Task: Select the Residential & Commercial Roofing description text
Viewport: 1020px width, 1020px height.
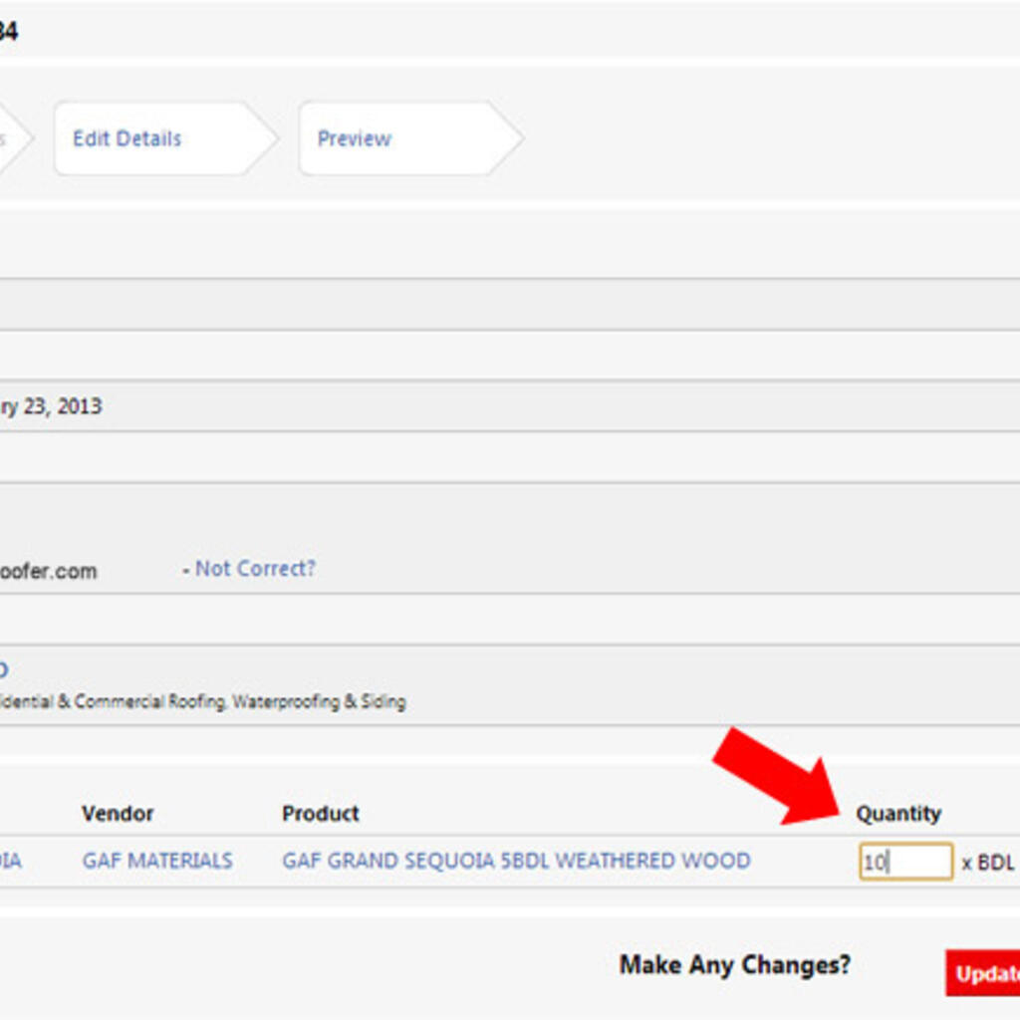Action: pos(202,701)
